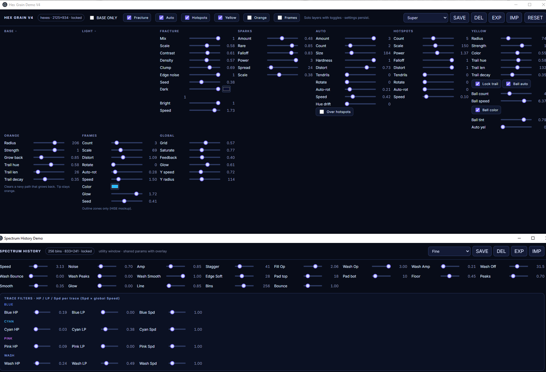This screenshot has width=546, height=372.
Task: Click SAVE in Hex Grain window
Action: [x=459, y=18]
